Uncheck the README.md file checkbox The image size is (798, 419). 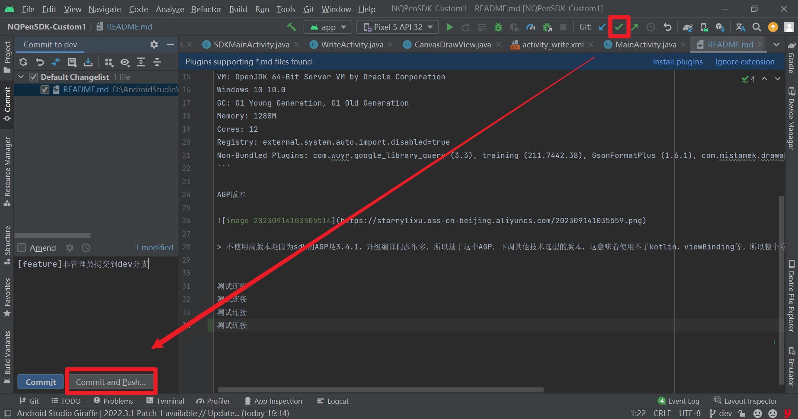click(x=45, y=90)
